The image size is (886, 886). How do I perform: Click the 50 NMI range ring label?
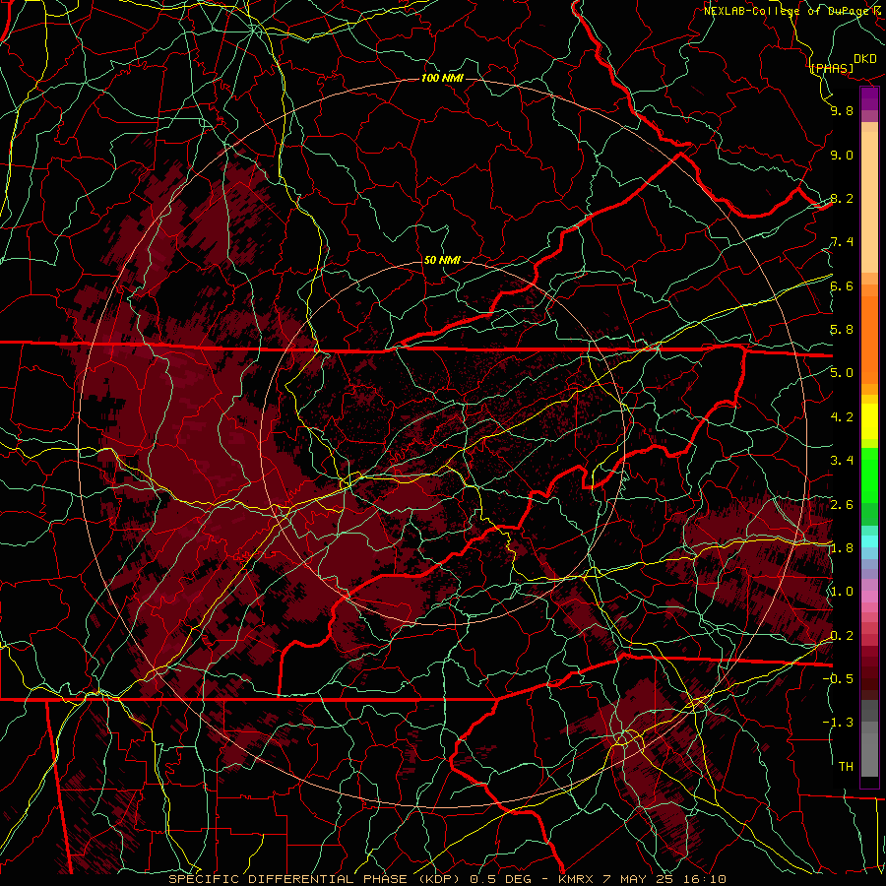tap(442, 261)
